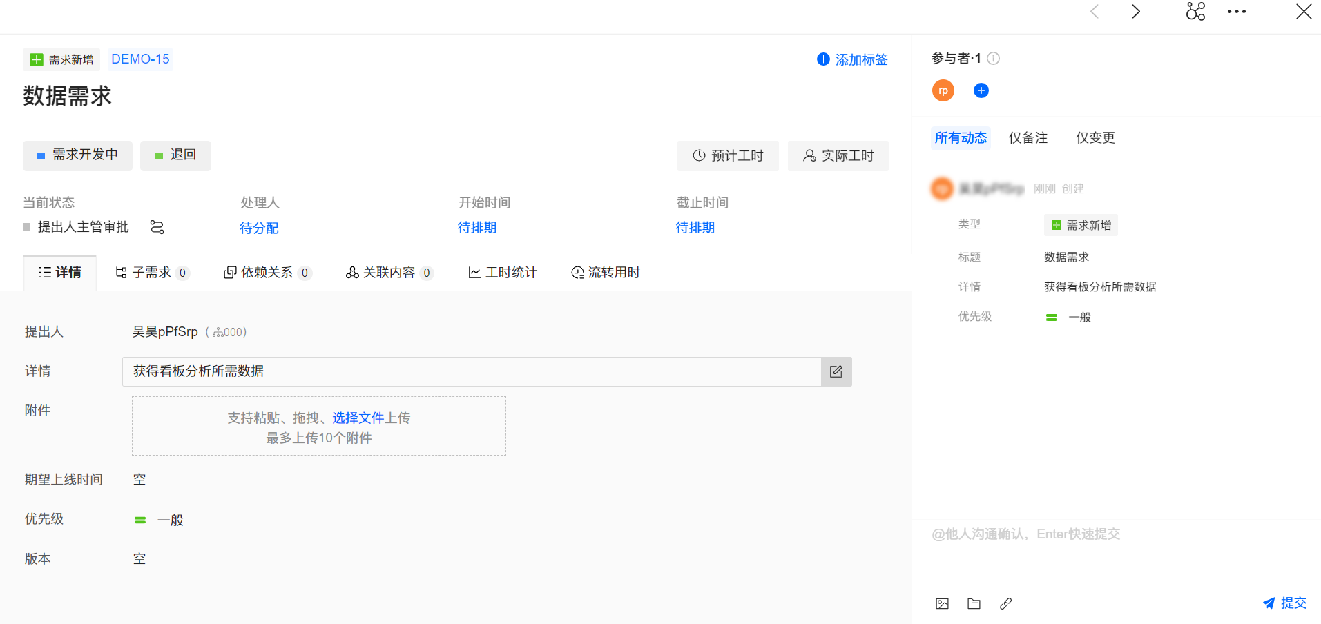Transition status to 需求开发中
The width and height of the screenshot is (1321, 624).
[x=77, y=155]
